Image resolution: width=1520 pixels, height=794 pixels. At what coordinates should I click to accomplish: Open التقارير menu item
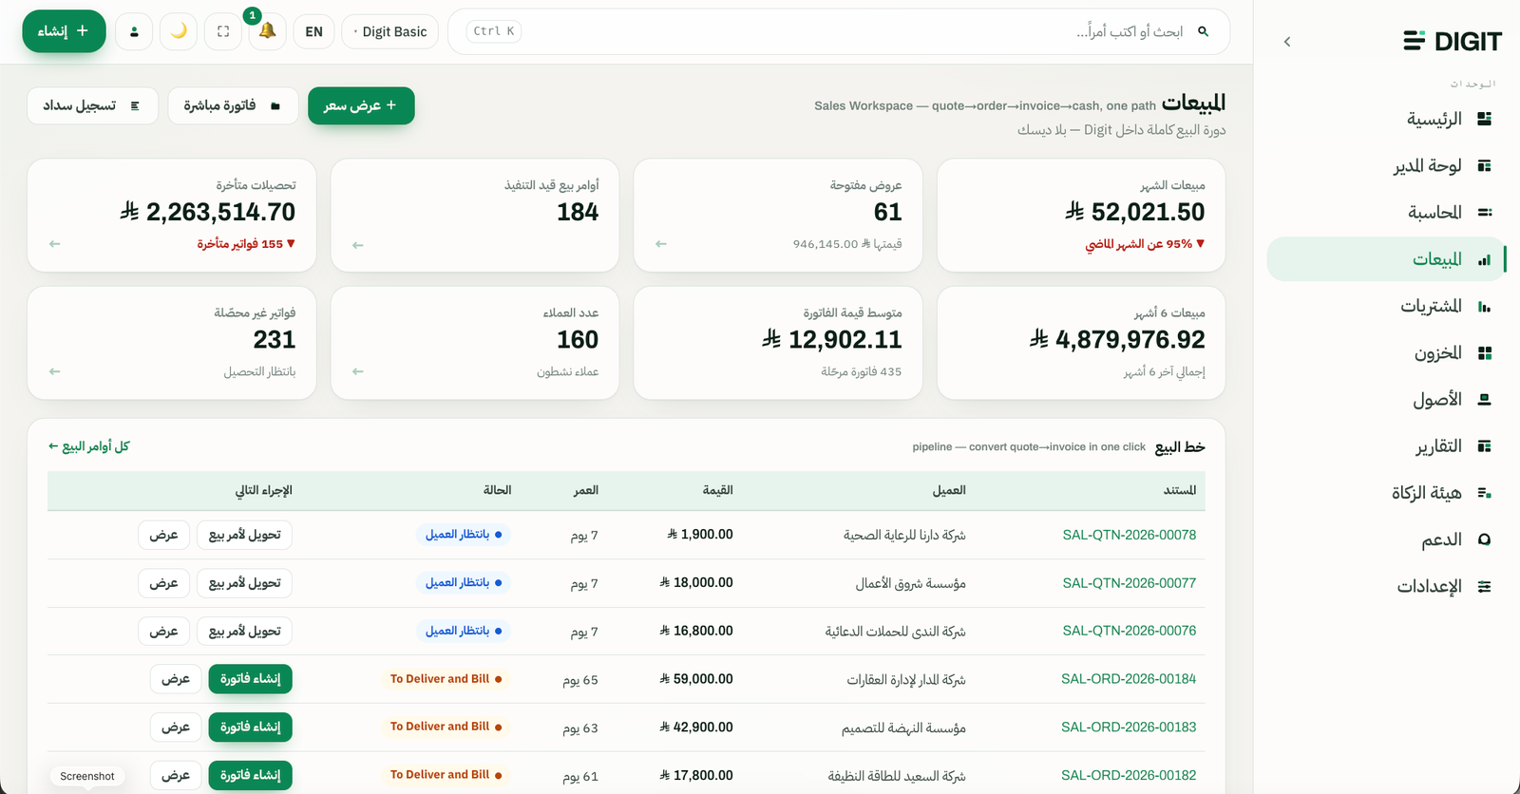(x=1386, y=445)
